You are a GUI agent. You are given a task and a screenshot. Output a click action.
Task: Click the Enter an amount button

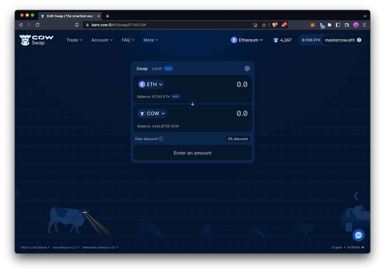[x=193, y=153]
